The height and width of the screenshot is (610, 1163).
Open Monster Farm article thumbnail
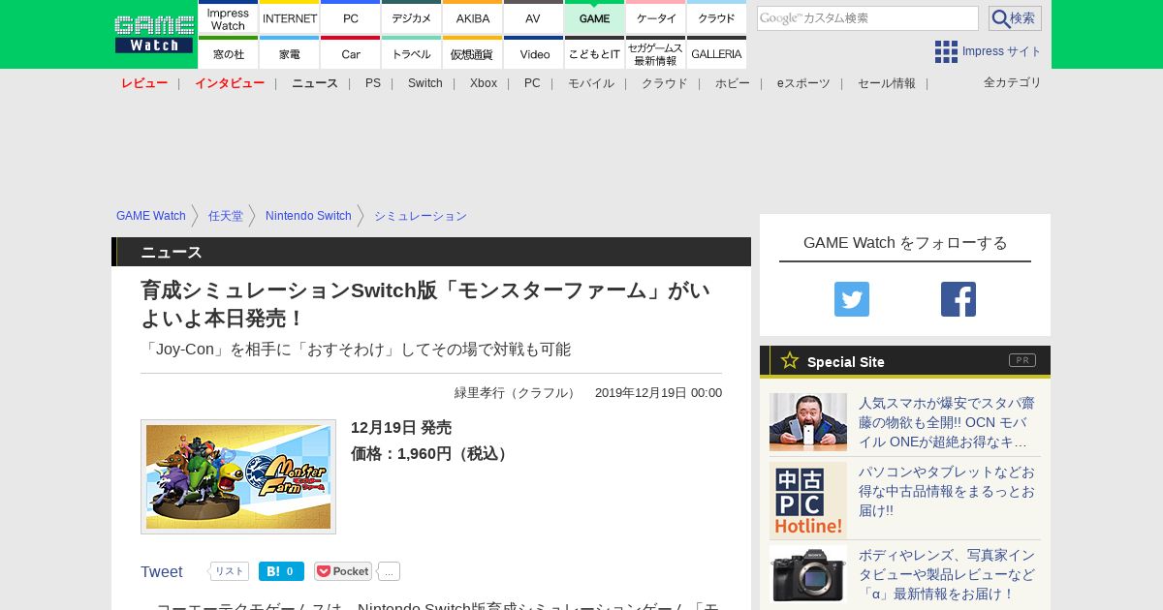[238, 476]
